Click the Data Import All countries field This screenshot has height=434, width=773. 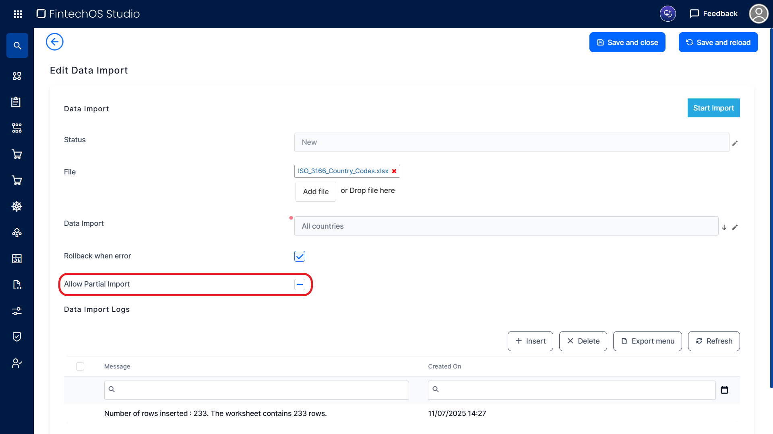coord(506,226)
